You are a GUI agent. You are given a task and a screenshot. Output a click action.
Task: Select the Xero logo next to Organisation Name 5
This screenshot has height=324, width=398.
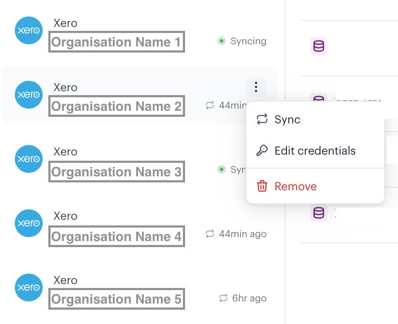(29, 288)
